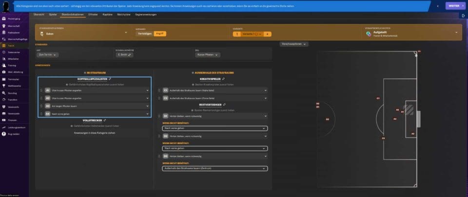Select Variante 1 in variant selector
Screen dimensions: 468x197
pos(249,34)
